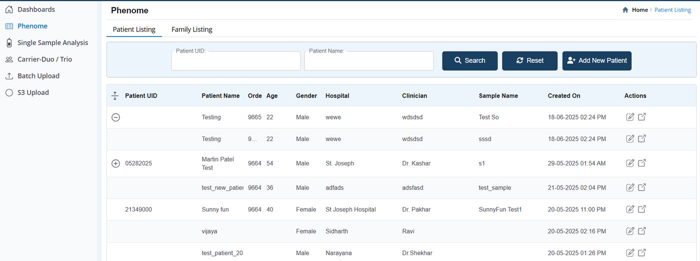Click the Gender column header
Screen dimensions: 700x261
[306, 95]
